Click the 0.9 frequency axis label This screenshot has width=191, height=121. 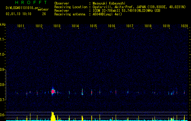[2, 70]
